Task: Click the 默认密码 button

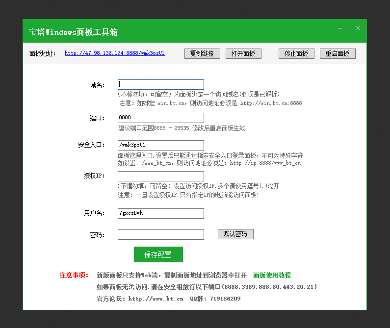Action: 235,234
